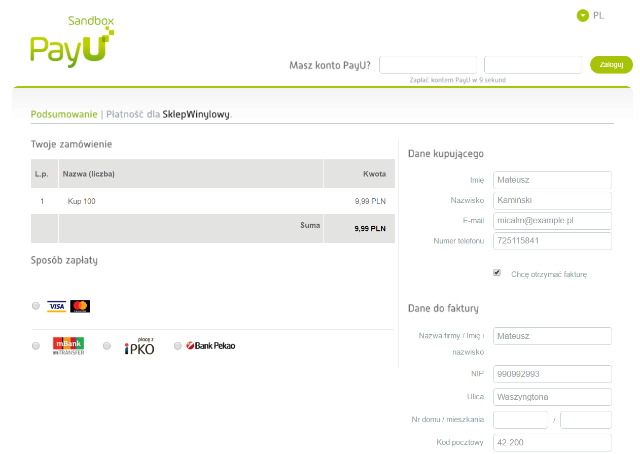Image resolution: width=640 pixels, height=454 pixels.
Task: Click the Zaloguj button
Action: pos(612,64)
